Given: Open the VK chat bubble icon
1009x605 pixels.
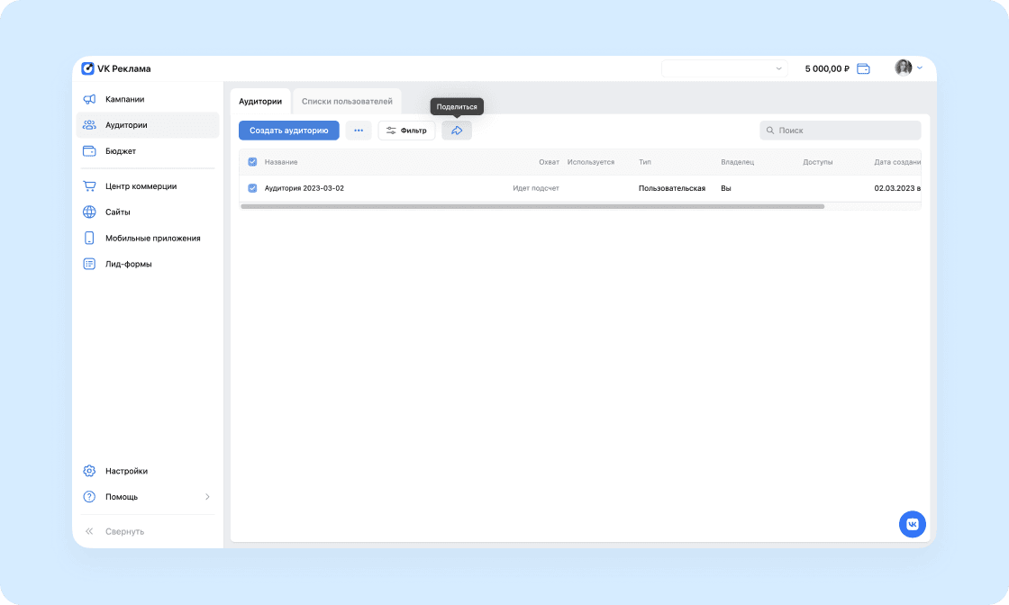Looking at the screenshot, I should pos(912,524).
